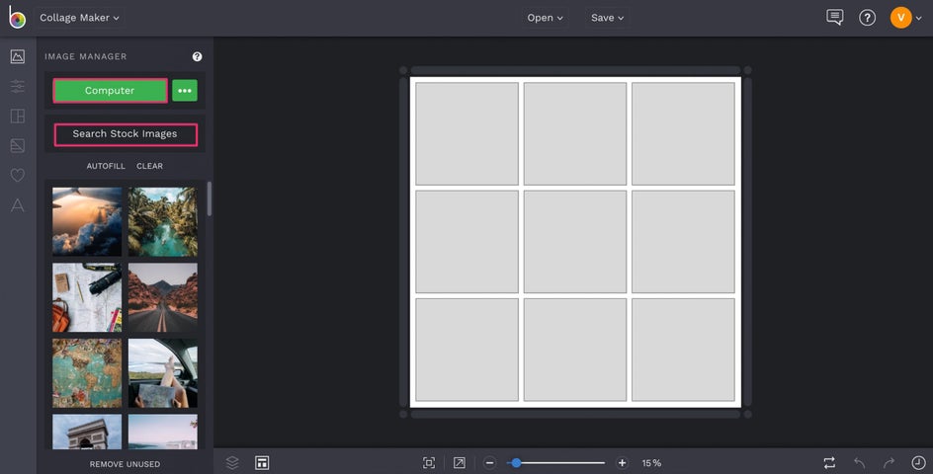Click the repeat loop arrows icon
Screen dimensions: 933x474
click(x=829, y=463)
